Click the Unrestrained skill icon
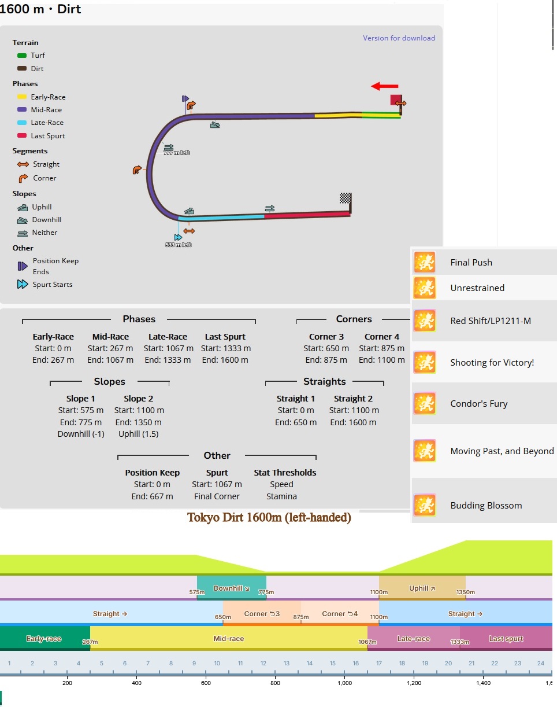Screen dimensions: 557x707 point(425,288)
